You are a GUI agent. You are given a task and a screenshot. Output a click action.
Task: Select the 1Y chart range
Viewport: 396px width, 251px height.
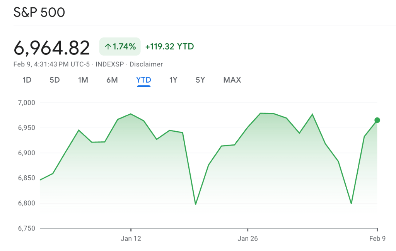[173, 80]
